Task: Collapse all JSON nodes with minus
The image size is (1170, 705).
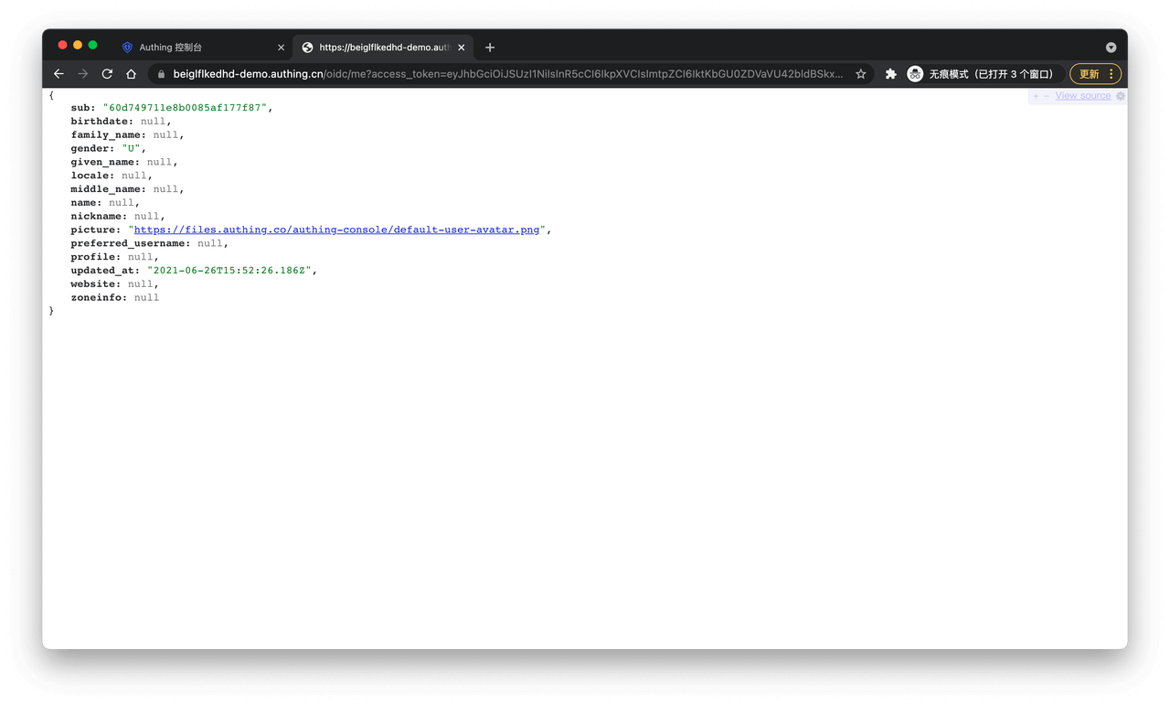Action: [x=1047, y=96]
